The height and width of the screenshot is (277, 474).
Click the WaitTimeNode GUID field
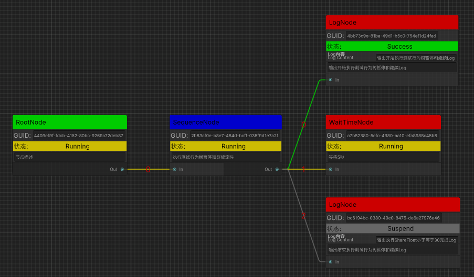point(392,135)
